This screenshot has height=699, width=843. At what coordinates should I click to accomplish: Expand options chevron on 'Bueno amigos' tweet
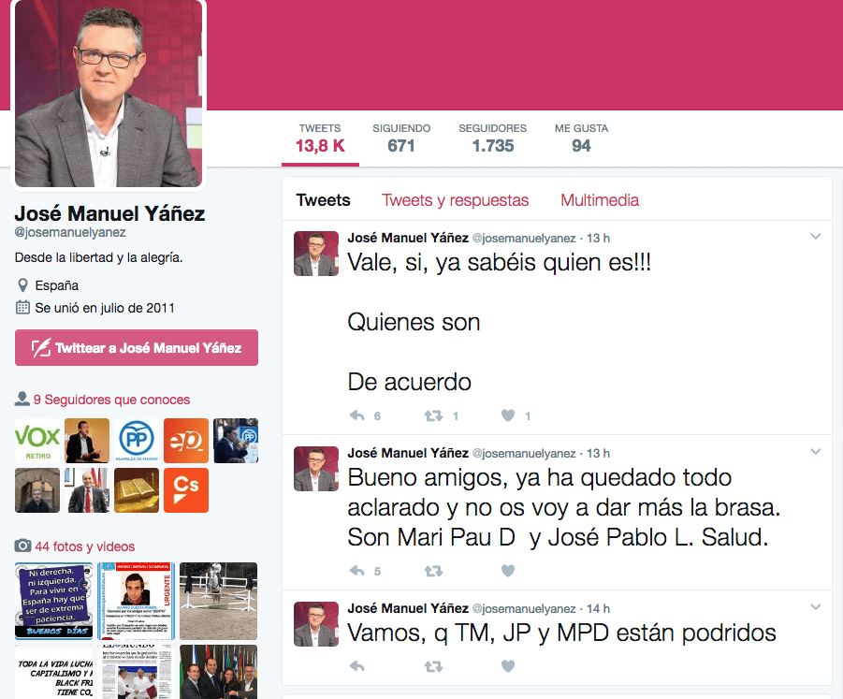pos(816,452)
